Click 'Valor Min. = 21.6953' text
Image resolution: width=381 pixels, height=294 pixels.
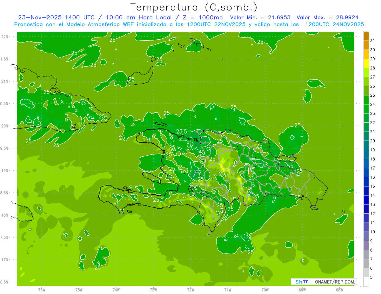261,17
